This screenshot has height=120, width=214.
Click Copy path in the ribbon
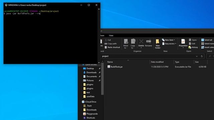111,44
